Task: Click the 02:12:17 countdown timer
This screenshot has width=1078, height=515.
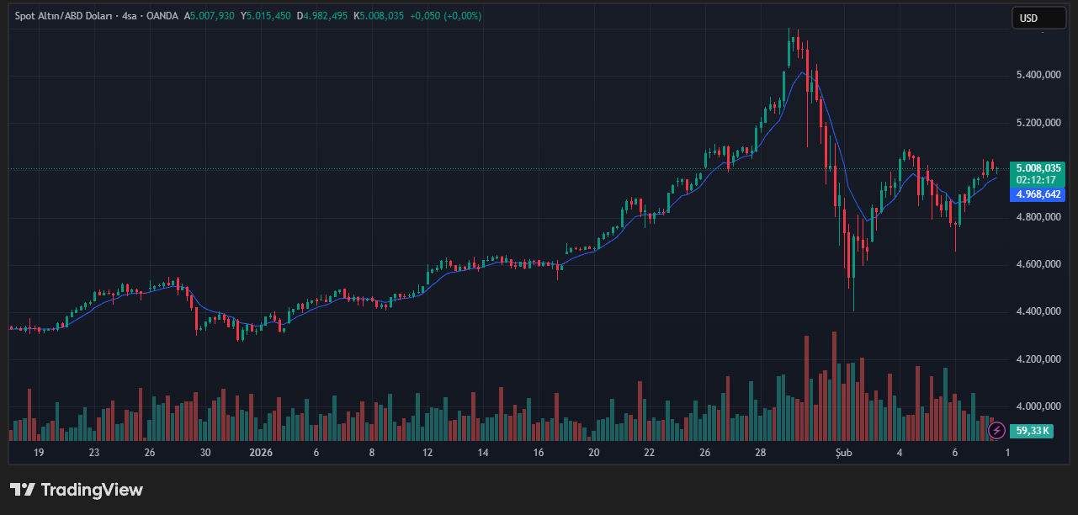Action: click(x=1037, y=179)
